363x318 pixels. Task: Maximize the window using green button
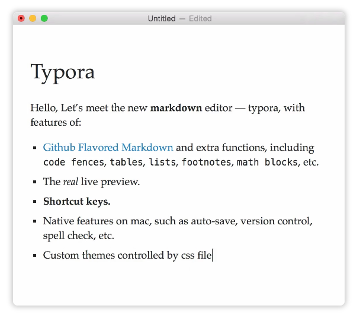point(44,18)
